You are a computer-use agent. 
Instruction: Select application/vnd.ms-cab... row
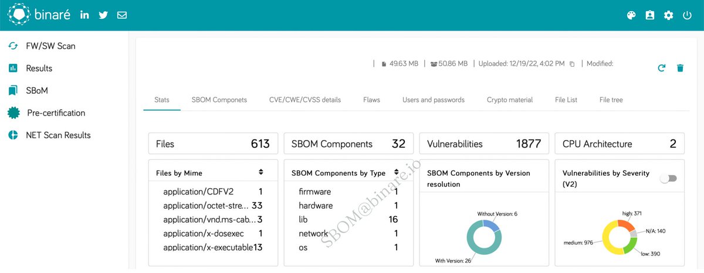coord(213,220)
